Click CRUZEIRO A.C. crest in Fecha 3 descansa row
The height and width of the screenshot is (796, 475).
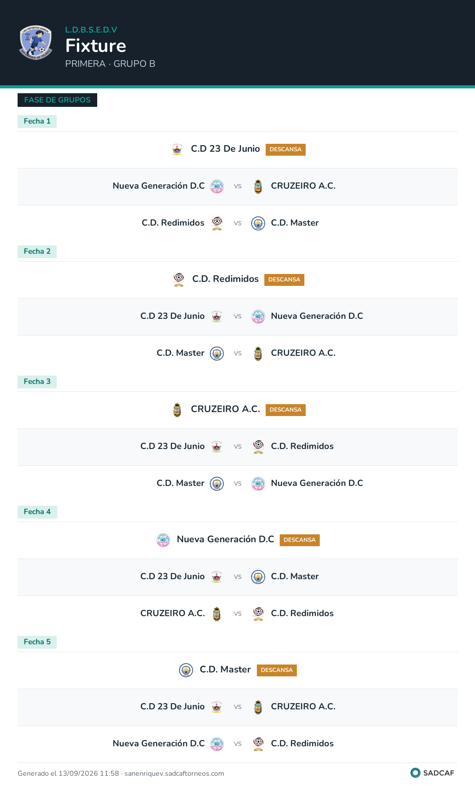pyautogui.click(x=177, y=410)
